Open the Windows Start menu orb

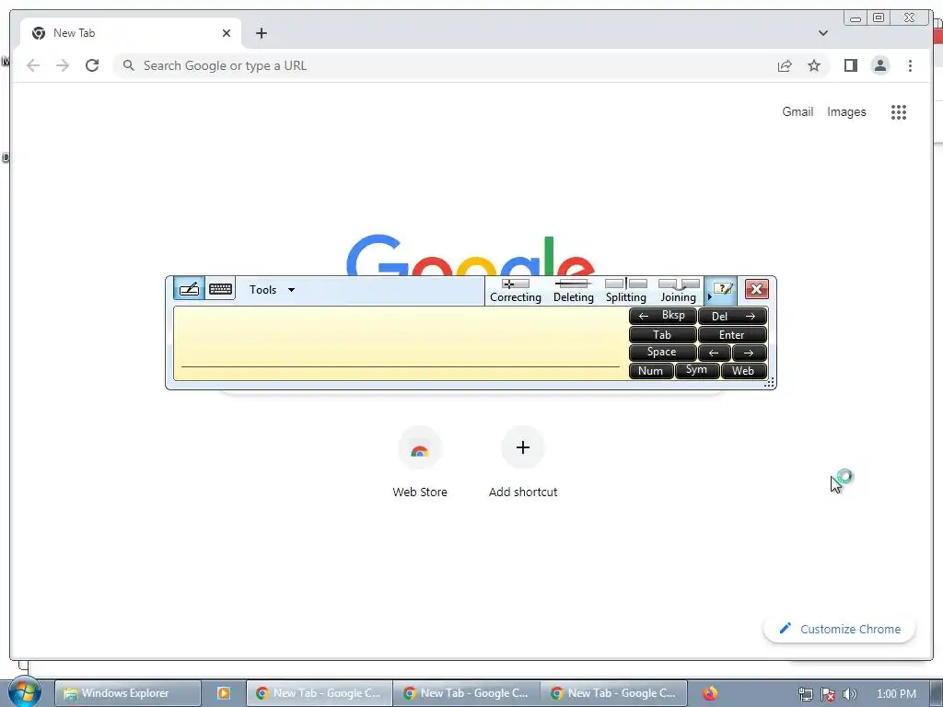point(24,693)
